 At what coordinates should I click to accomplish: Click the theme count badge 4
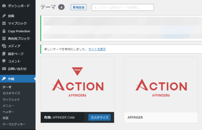[61, 7]
